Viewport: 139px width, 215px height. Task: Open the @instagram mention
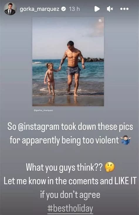coord(39,127)
